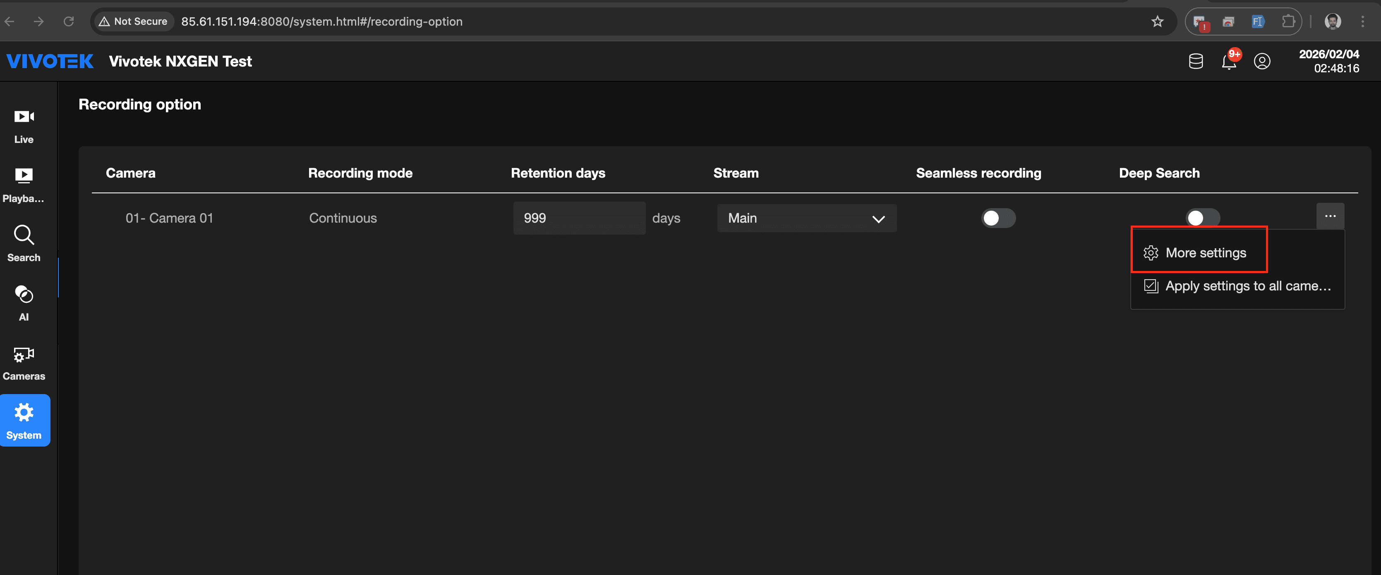This screenshot has width=1381, height=575.
Task: Click the three-dots more options button
Action: click(x=1330, y=216)
